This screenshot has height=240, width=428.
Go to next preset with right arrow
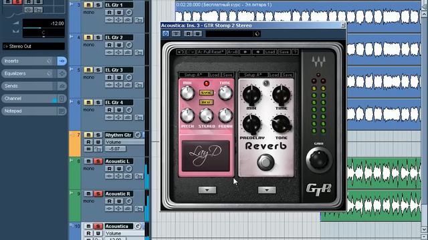(257, 52)
